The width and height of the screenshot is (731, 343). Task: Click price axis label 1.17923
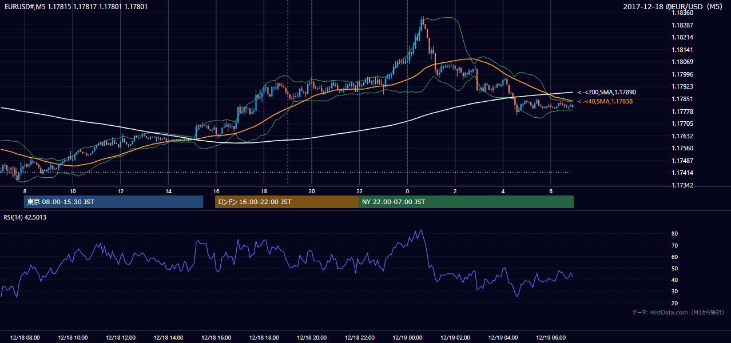(x=683, y=87)
